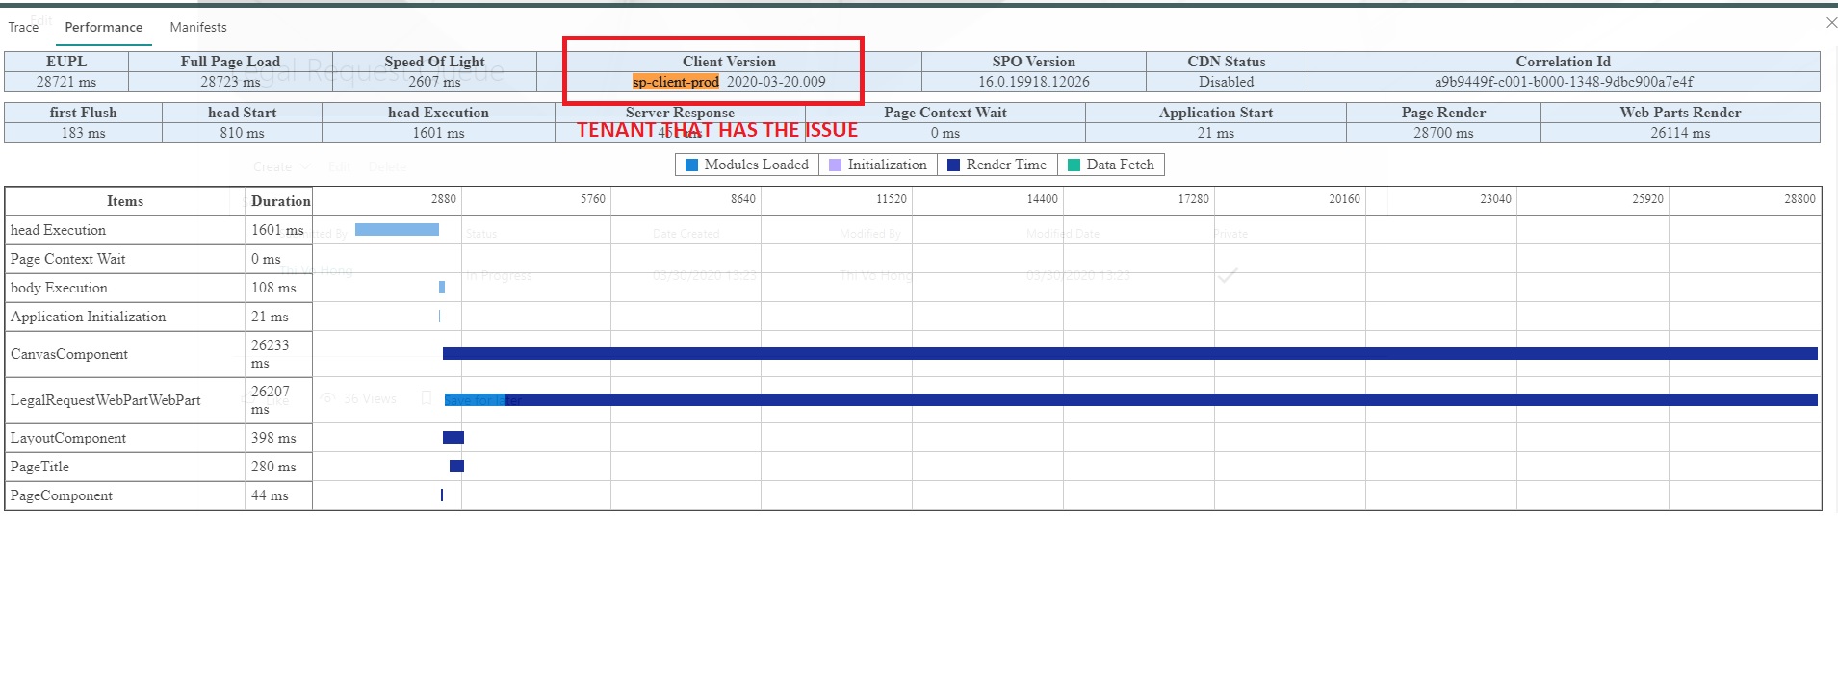Click the Render Time legend swatch
The height and width of the screenshot is (686, 1838).
(x=953, y=165)
